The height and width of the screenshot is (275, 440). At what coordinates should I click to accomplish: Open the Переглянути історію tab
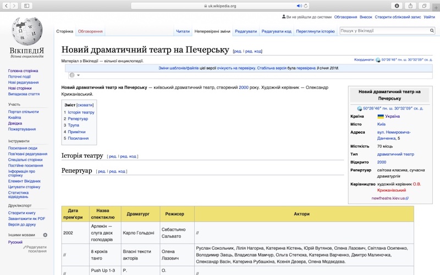[x=315, y=31]
